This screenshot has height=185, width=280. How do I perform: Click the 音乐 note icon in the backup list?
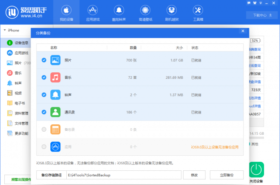[56, 77]
